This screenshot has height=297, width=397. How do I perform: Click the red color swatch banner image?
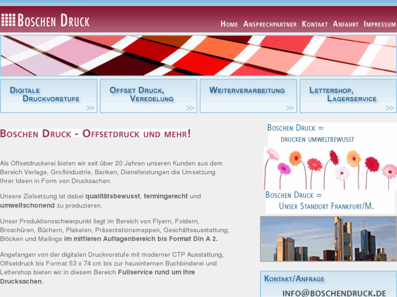198,56
